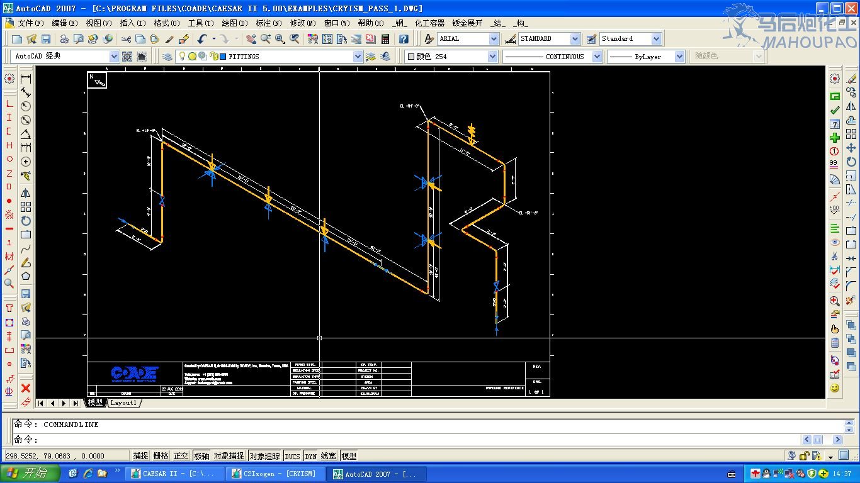Open the 修改(M) menu
The height and width of the screenshot is (483, 860).
303,23
